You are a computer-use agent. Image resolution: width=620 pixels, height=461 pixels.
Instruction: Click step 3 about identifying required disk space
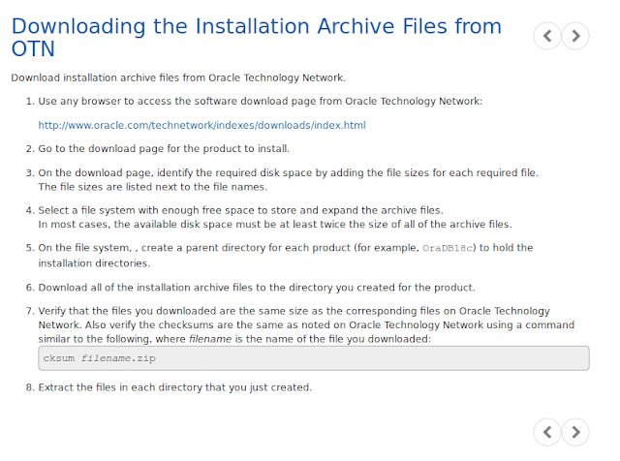(288, 172)
